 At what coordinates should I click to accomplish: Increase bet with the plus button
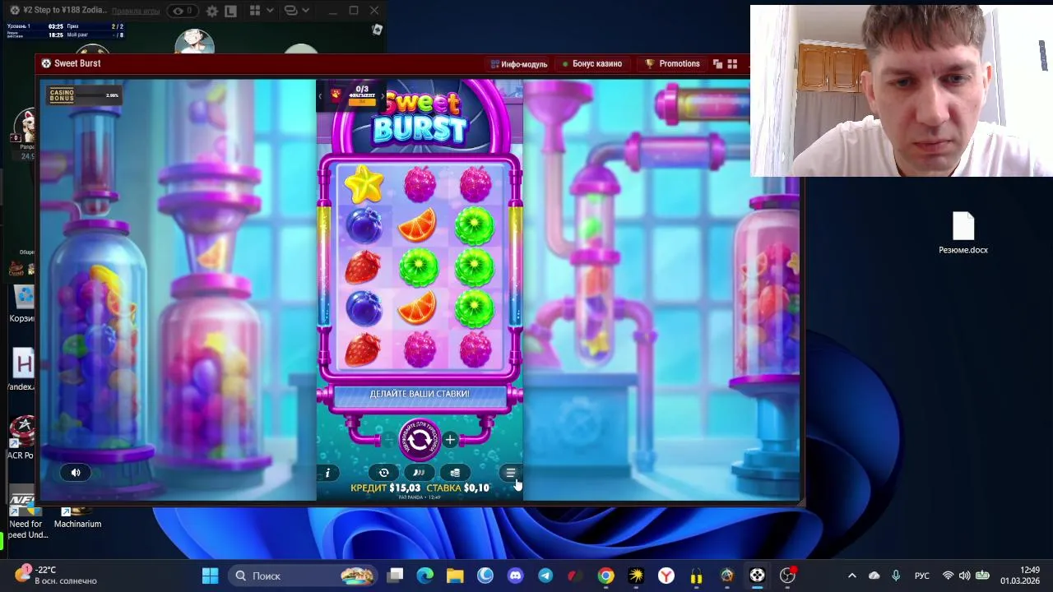point(450,440)
